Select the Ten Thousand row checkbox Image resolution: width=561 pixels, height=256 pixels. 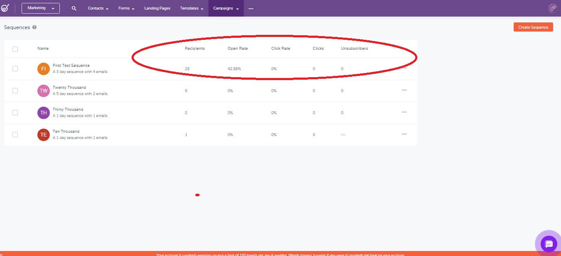pos(15,134)
